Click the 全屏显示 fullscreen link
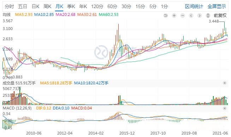The height and width of the screenshot is (137, 231). (x=217, y=6)
